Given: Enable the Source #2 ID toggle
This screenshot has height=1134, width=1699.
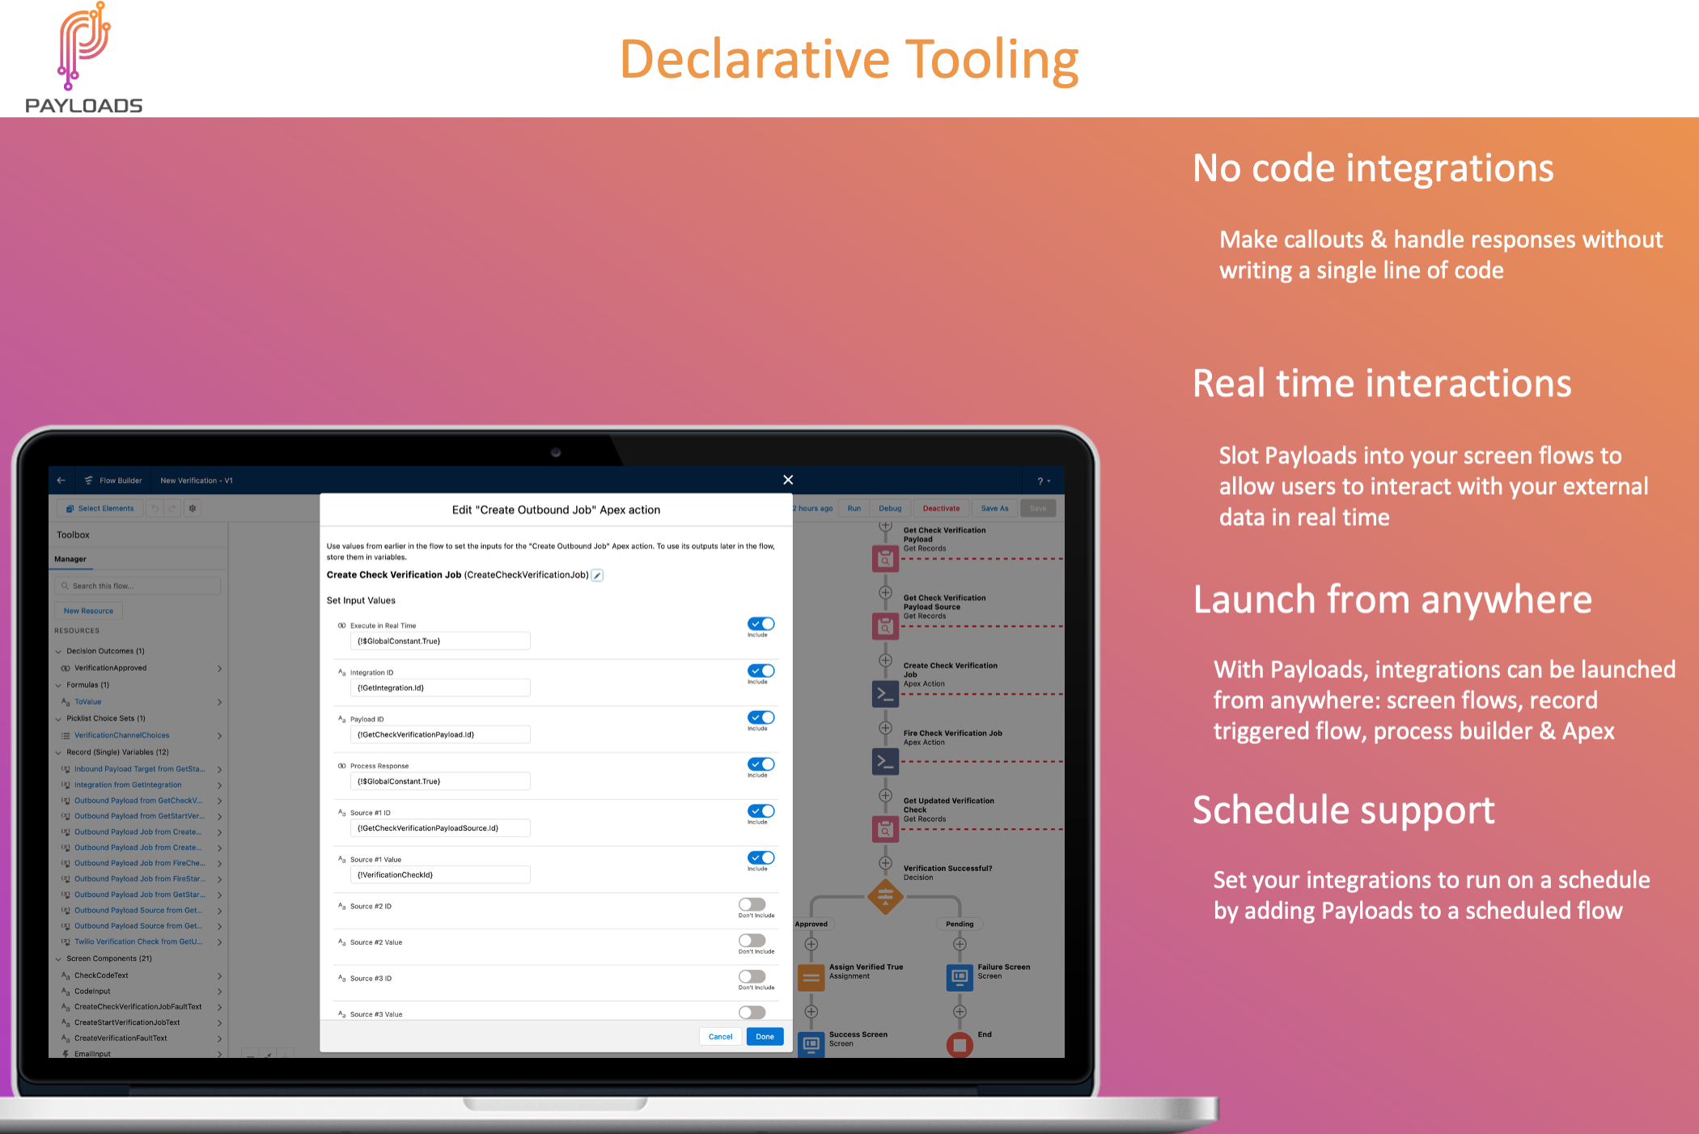Looking at the screenshot, I should [752, 905].
